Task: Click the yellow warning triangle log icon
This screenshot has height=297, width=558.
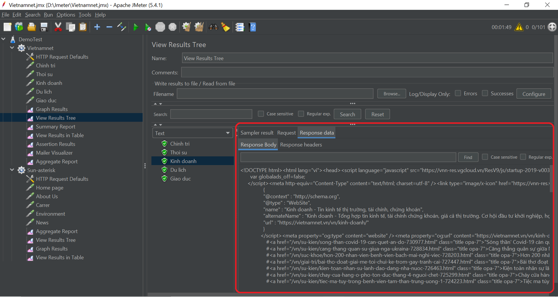Action: coord(519,27)
